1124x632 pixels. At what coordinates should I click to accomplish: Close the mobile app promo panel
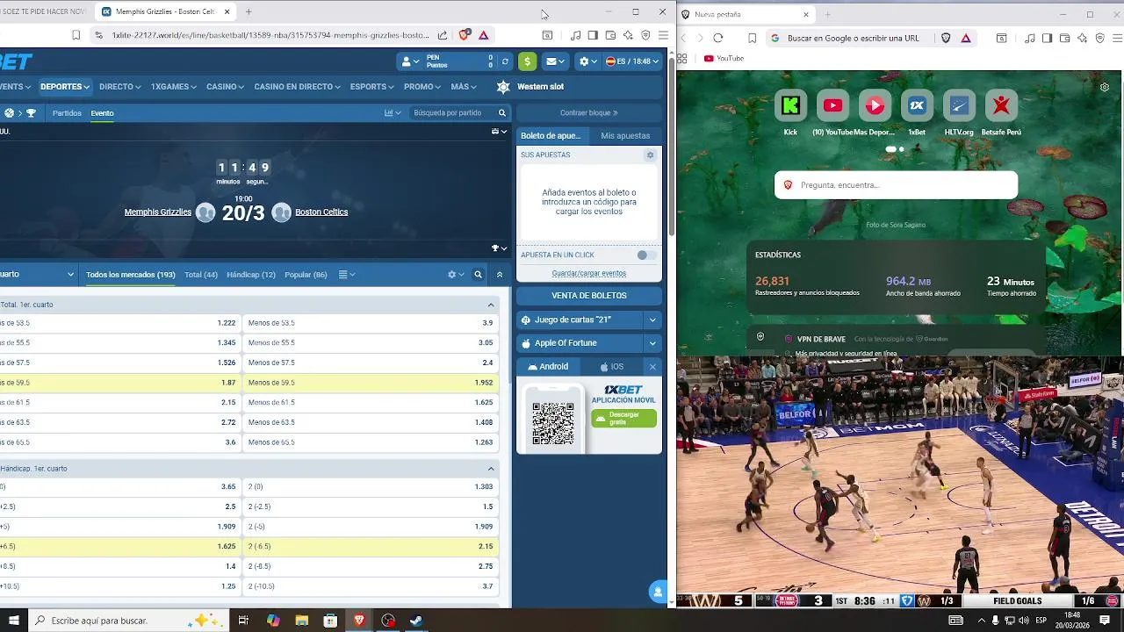[652, 367]
